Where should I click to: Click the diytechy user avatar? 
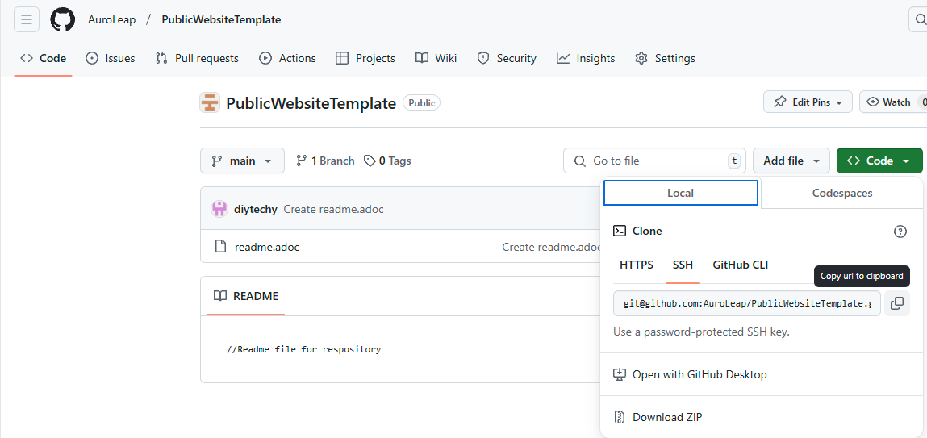(219, 209)
